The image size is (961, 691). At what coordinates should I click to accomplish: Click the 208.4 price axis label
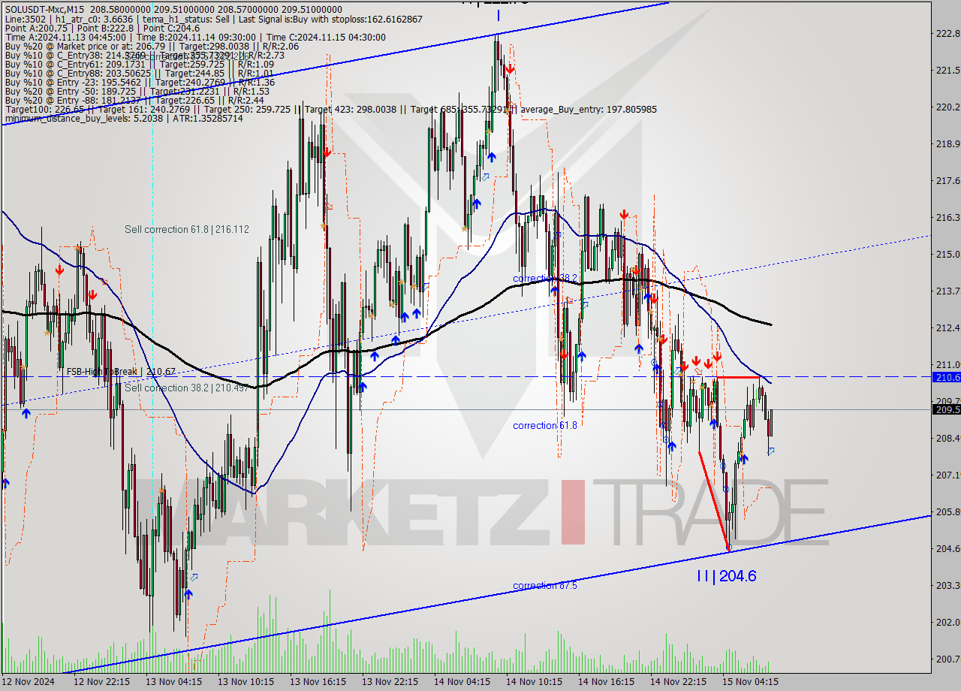(947, 438)
